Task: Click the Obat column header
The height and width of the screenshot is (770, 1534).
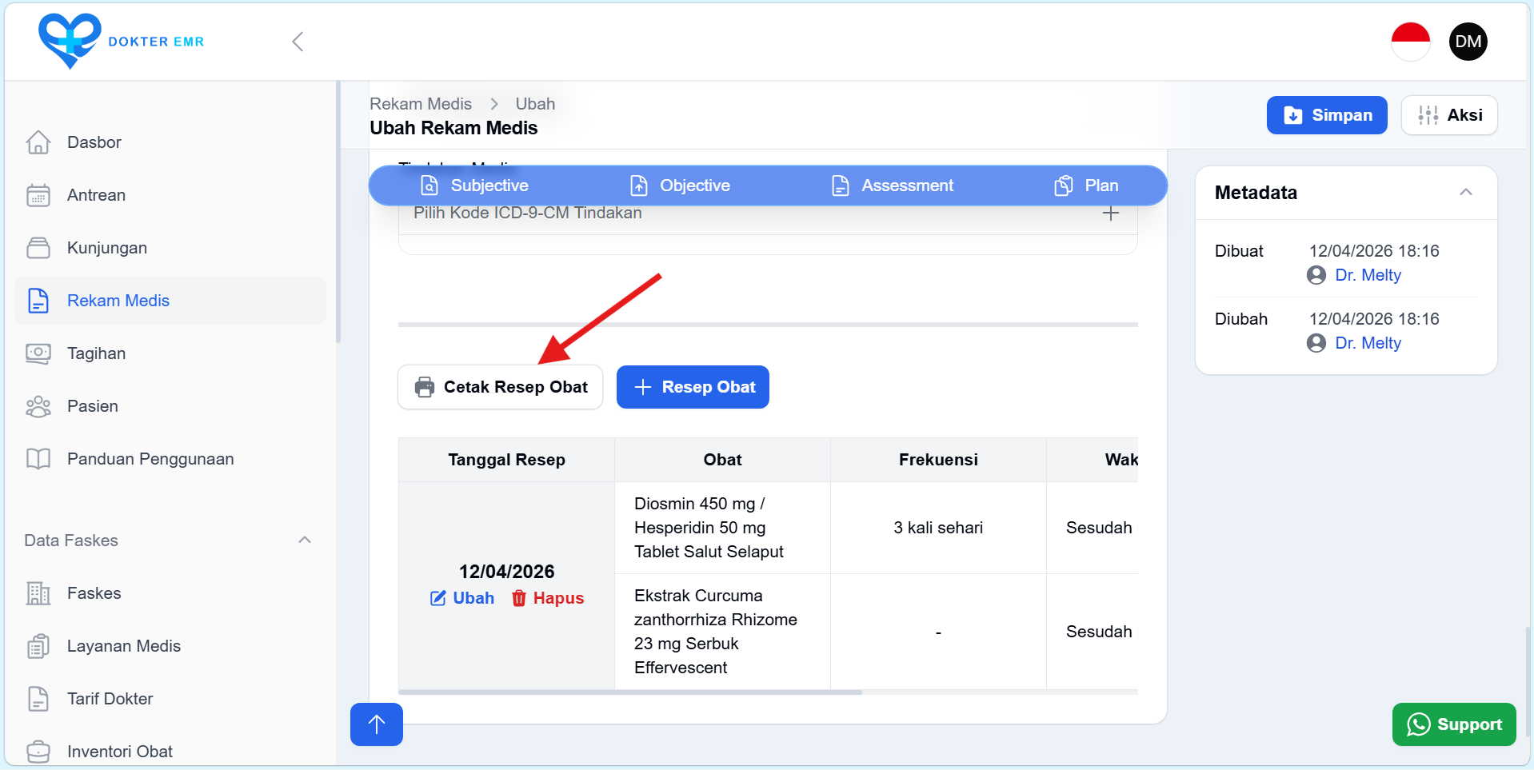Action: [x=722, y=460]
